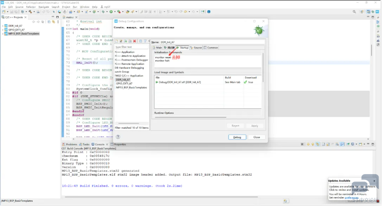Click the editor vertical scrollbar
Screen dimensions: 382x206
click(x=371, y=50)
